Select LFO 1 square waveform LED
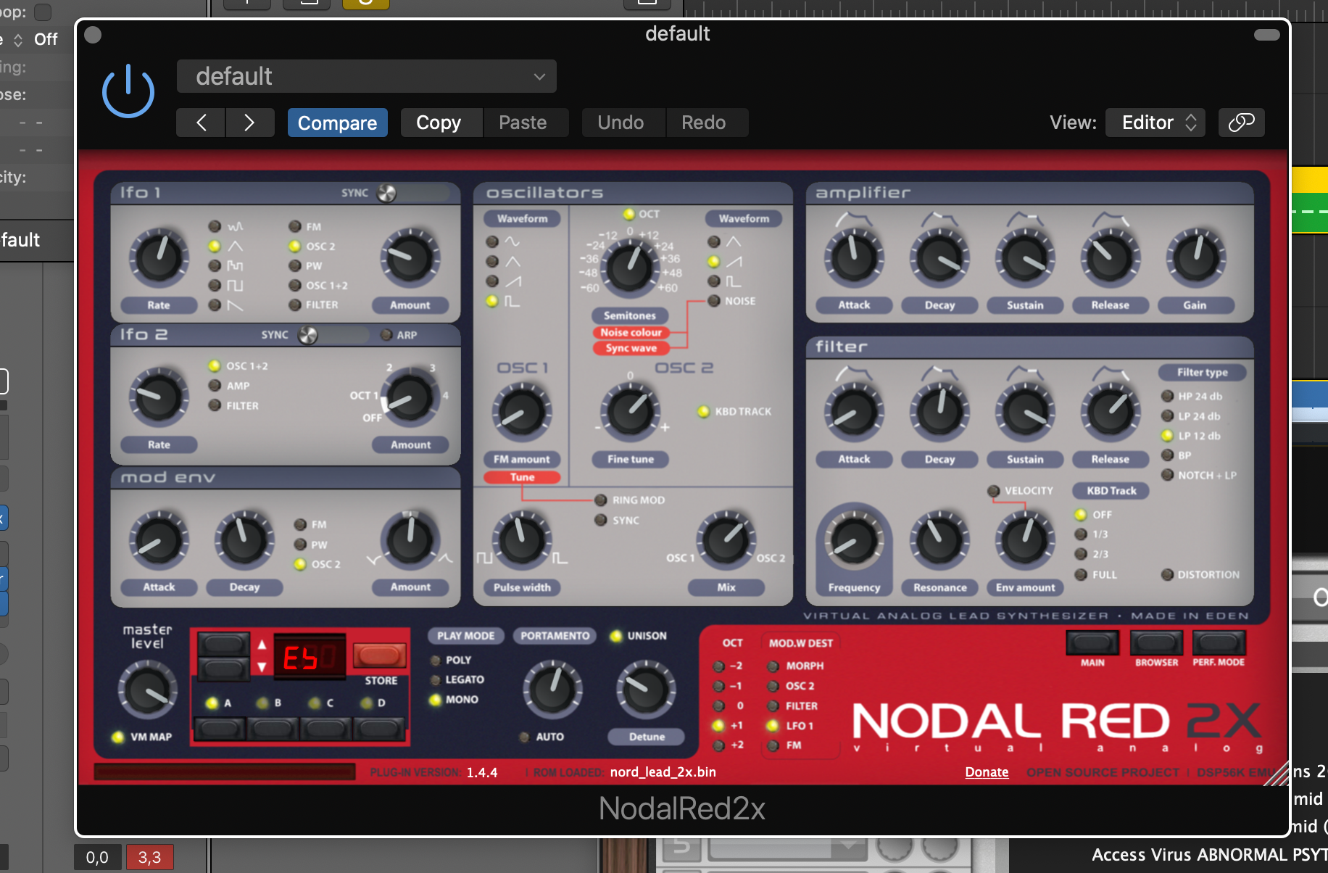The width and height of the screenshot is (1328, 873). tap(215, 286)
